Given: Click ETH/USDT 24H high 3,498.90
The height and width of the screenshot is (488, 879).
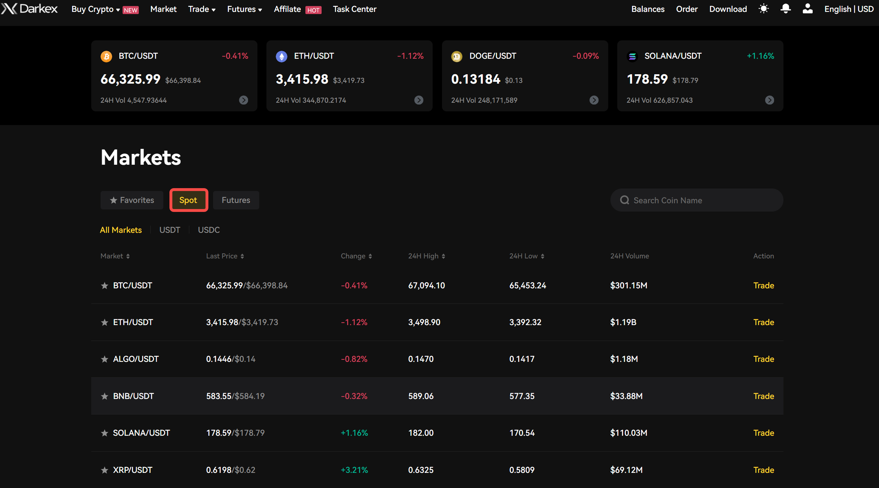Looking at the screenshot, I should click(424, 322).
